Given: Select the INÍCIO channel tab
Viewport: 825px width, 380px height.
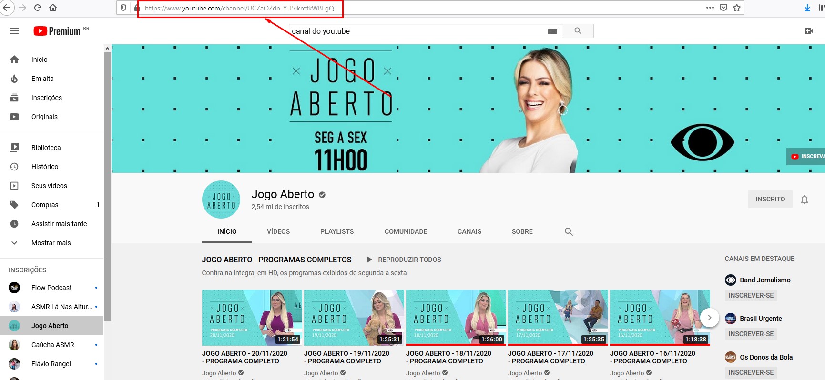Looking at the screenshot, I should click(x=227, y=231).
